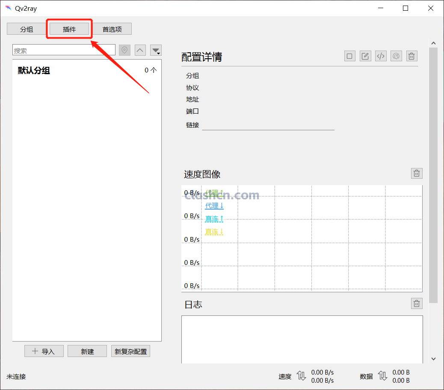Click the data up-down arrows icon in the status bar
Image resolution: width=444 pixels, height=390 pixels.
click(382, 376)
